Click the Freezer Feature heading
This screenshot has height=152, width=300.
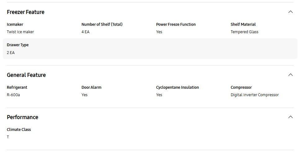click(25, 12)
